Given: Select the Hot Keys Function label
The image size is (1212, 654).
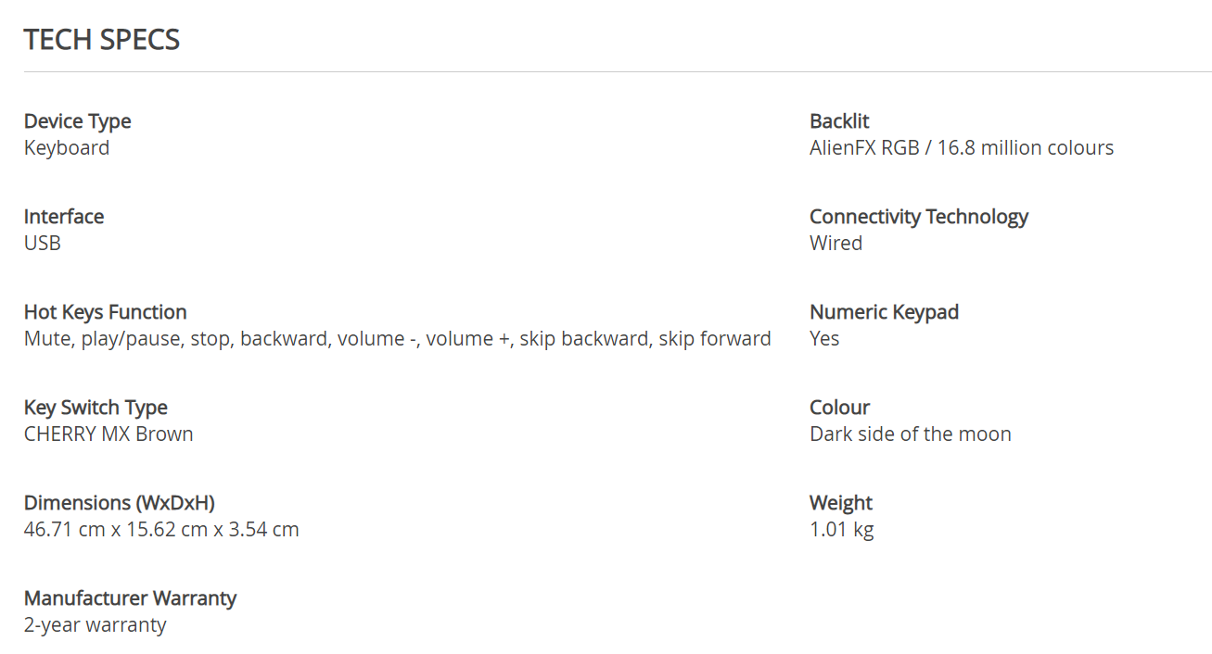Looking at the screenshot, I should click(x=106, y=312).
